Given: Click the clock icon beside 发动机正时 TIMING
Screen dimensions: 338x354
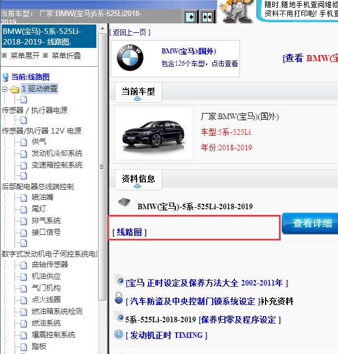Looking at the screenshot, I should [119, 334].
